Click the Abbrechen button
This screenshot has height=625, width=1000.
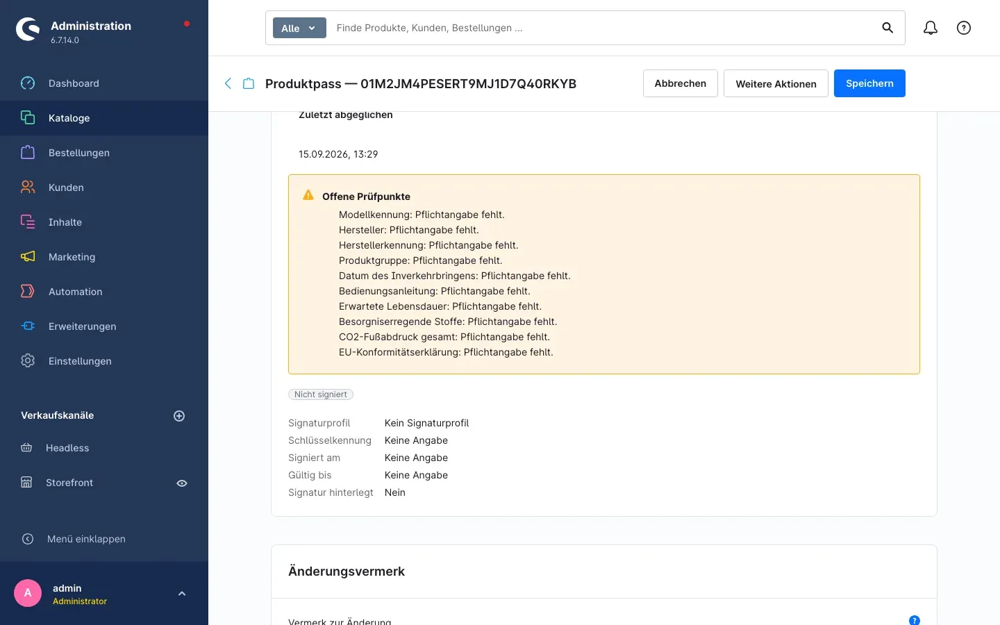click(681, 83)
